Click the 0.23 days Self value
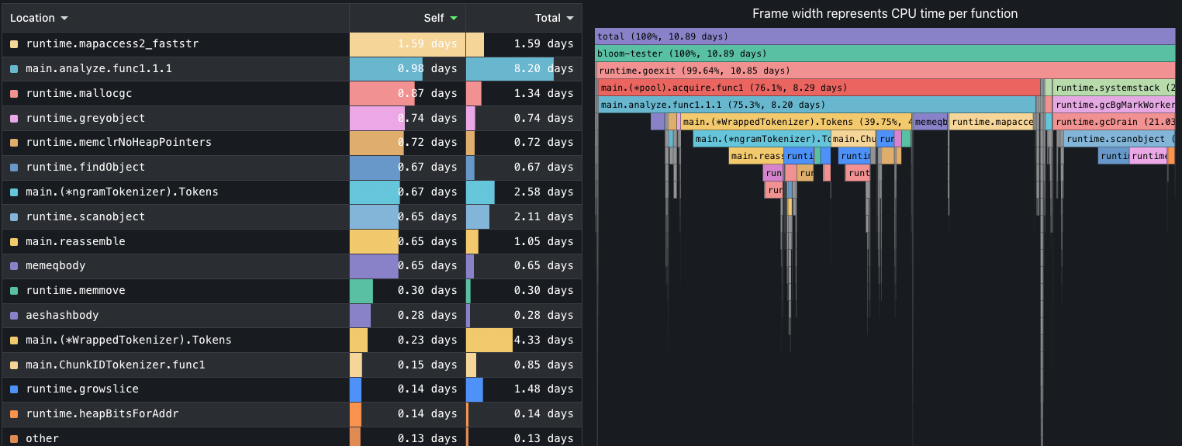The height and width of the screenshot is (446, 1182). point(427,341)
